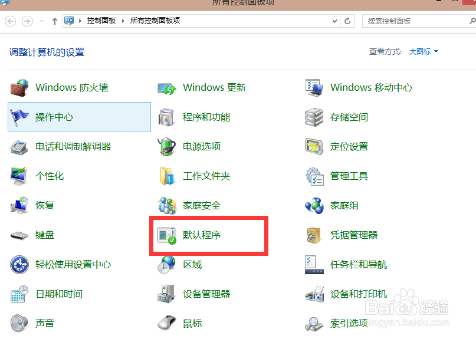The height and width of the screenshot is (339, 476).
Task: Open the 凭据管理器 text link
Action: click(x=354, y=235)
